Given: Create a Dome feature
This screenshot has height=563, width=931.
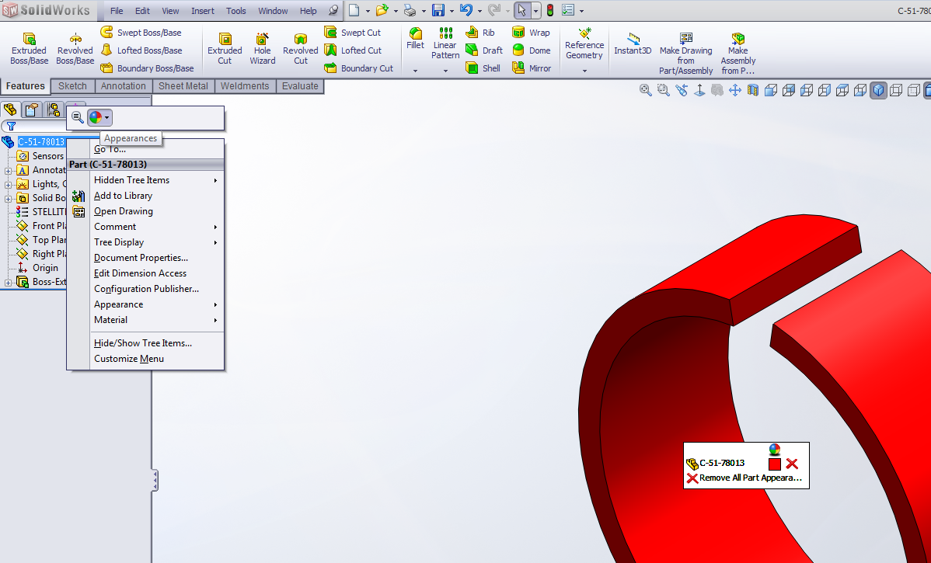Looking at the screenshot, I should [532, 50].
